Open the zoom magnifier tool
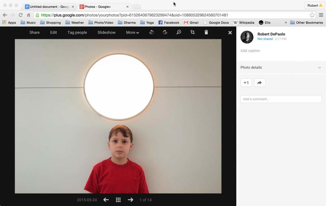 [179, 32]
